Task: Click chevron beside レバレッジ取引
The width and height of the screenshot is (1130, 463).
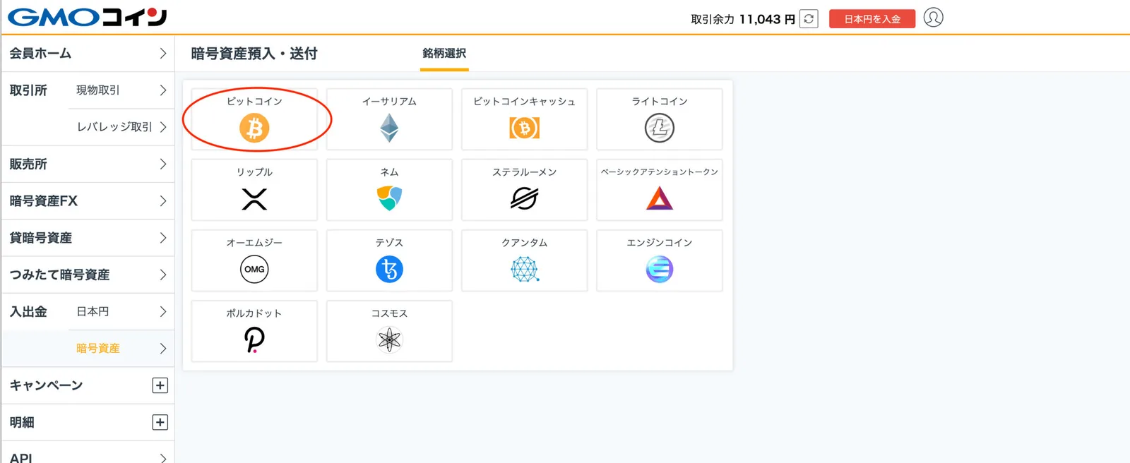Action: coord(163,127)
